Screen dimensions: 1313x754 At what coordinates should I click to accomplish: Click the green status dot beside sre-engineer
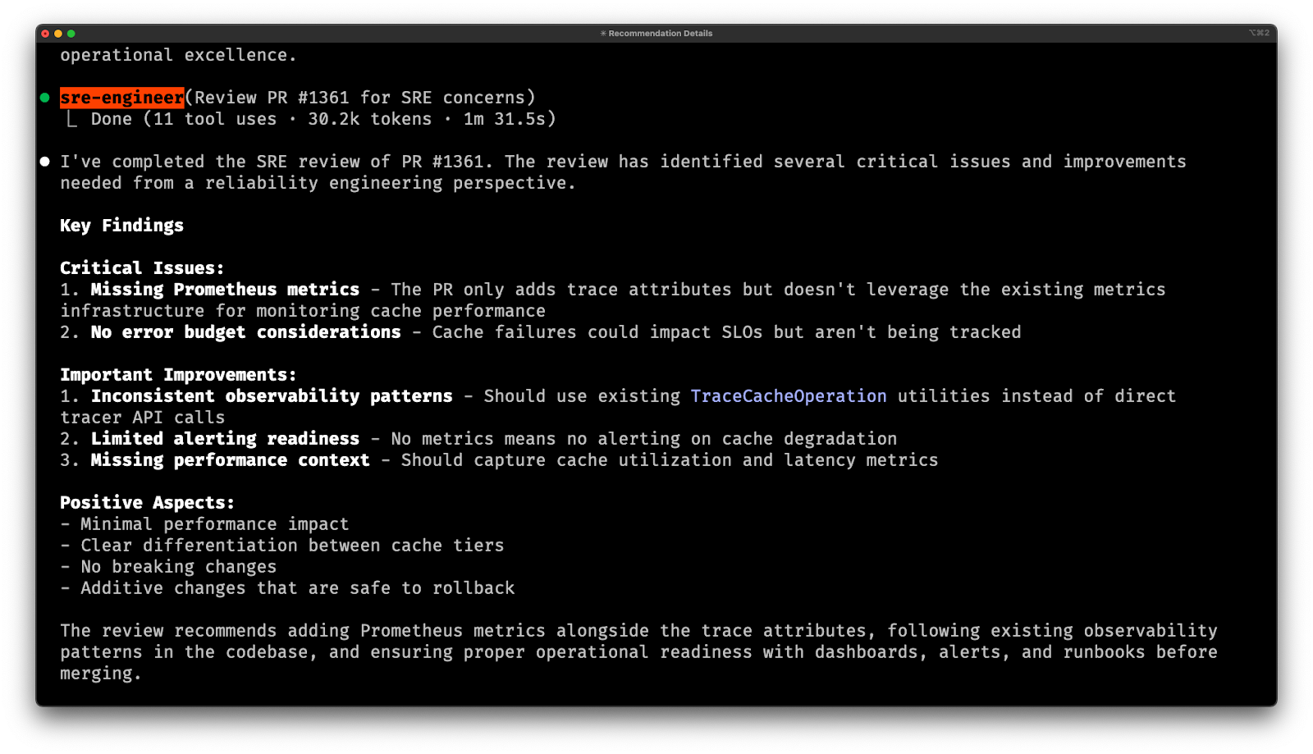(x=45, y=98)
